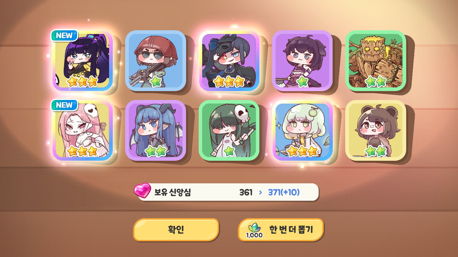This screenshot has height=257, width=458.
Task: Tap the crystal leaf currency icon showing 1,000
Action: point(254,231)
